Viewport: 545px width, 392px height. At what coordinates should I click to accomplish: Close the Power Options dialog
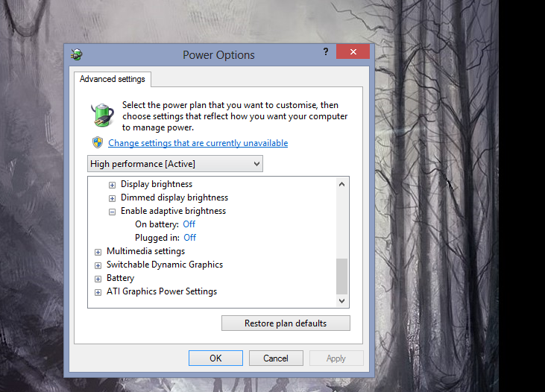click(x=353, y=51)
